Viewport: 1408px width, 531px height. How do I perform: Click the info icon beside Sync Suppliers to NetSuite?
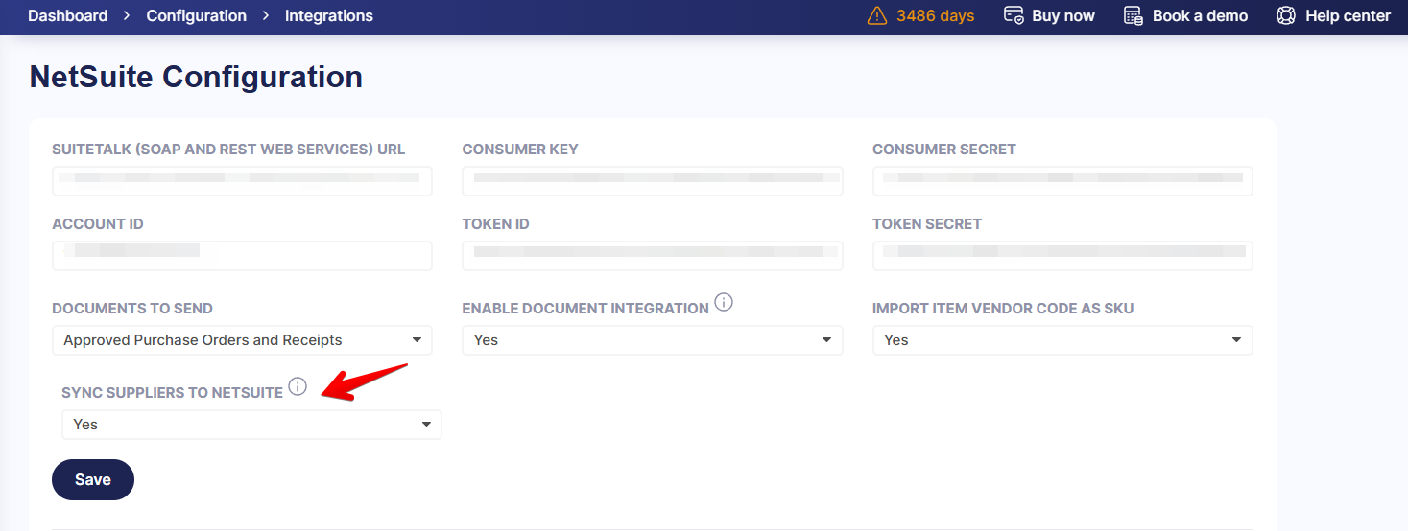point(298,387)
